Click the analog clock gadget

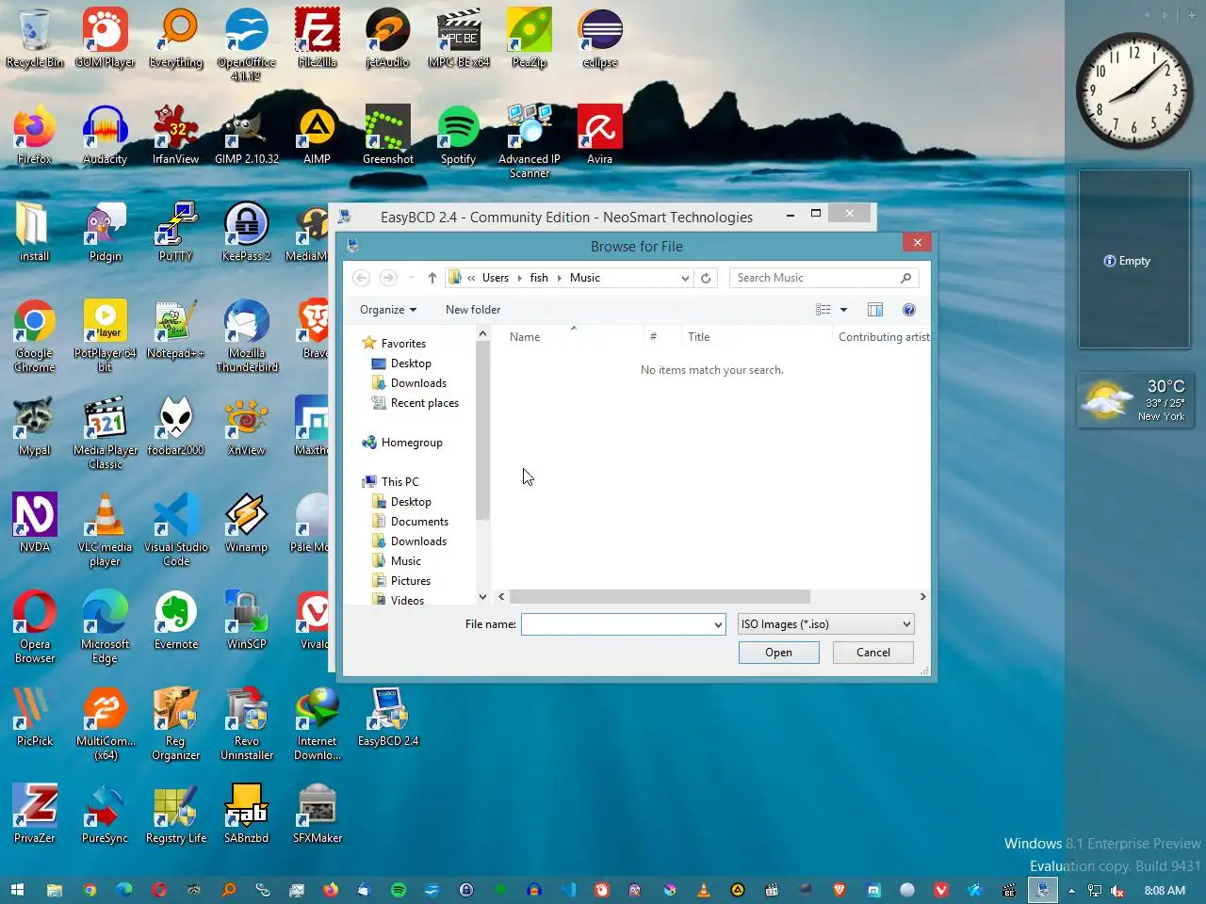click(x=1133, y=90)
